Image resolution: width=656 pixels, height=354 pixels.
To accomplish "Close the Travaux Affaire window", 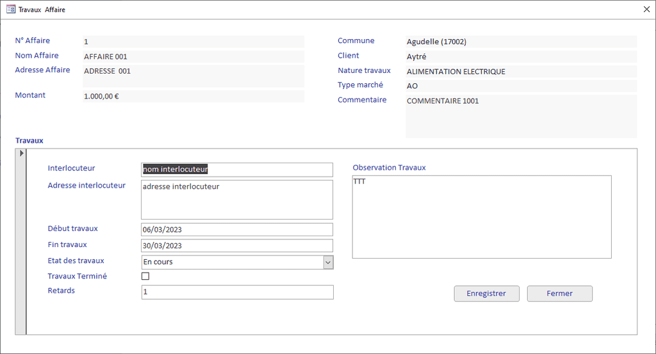I will pos(645,10).
